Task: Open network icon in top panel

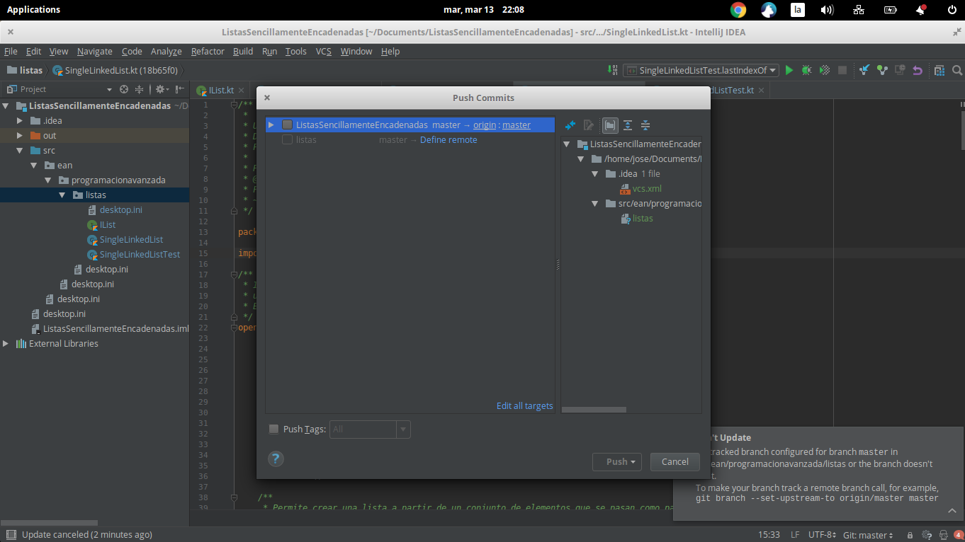Action: click(x=859, y=10)
